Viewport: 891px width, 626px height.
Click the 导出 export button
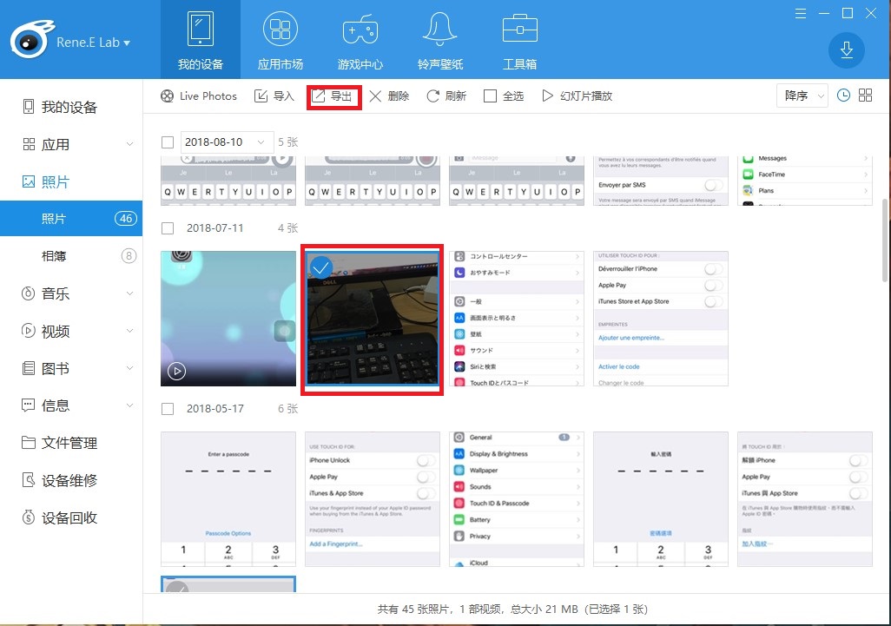tap(333, 96)
